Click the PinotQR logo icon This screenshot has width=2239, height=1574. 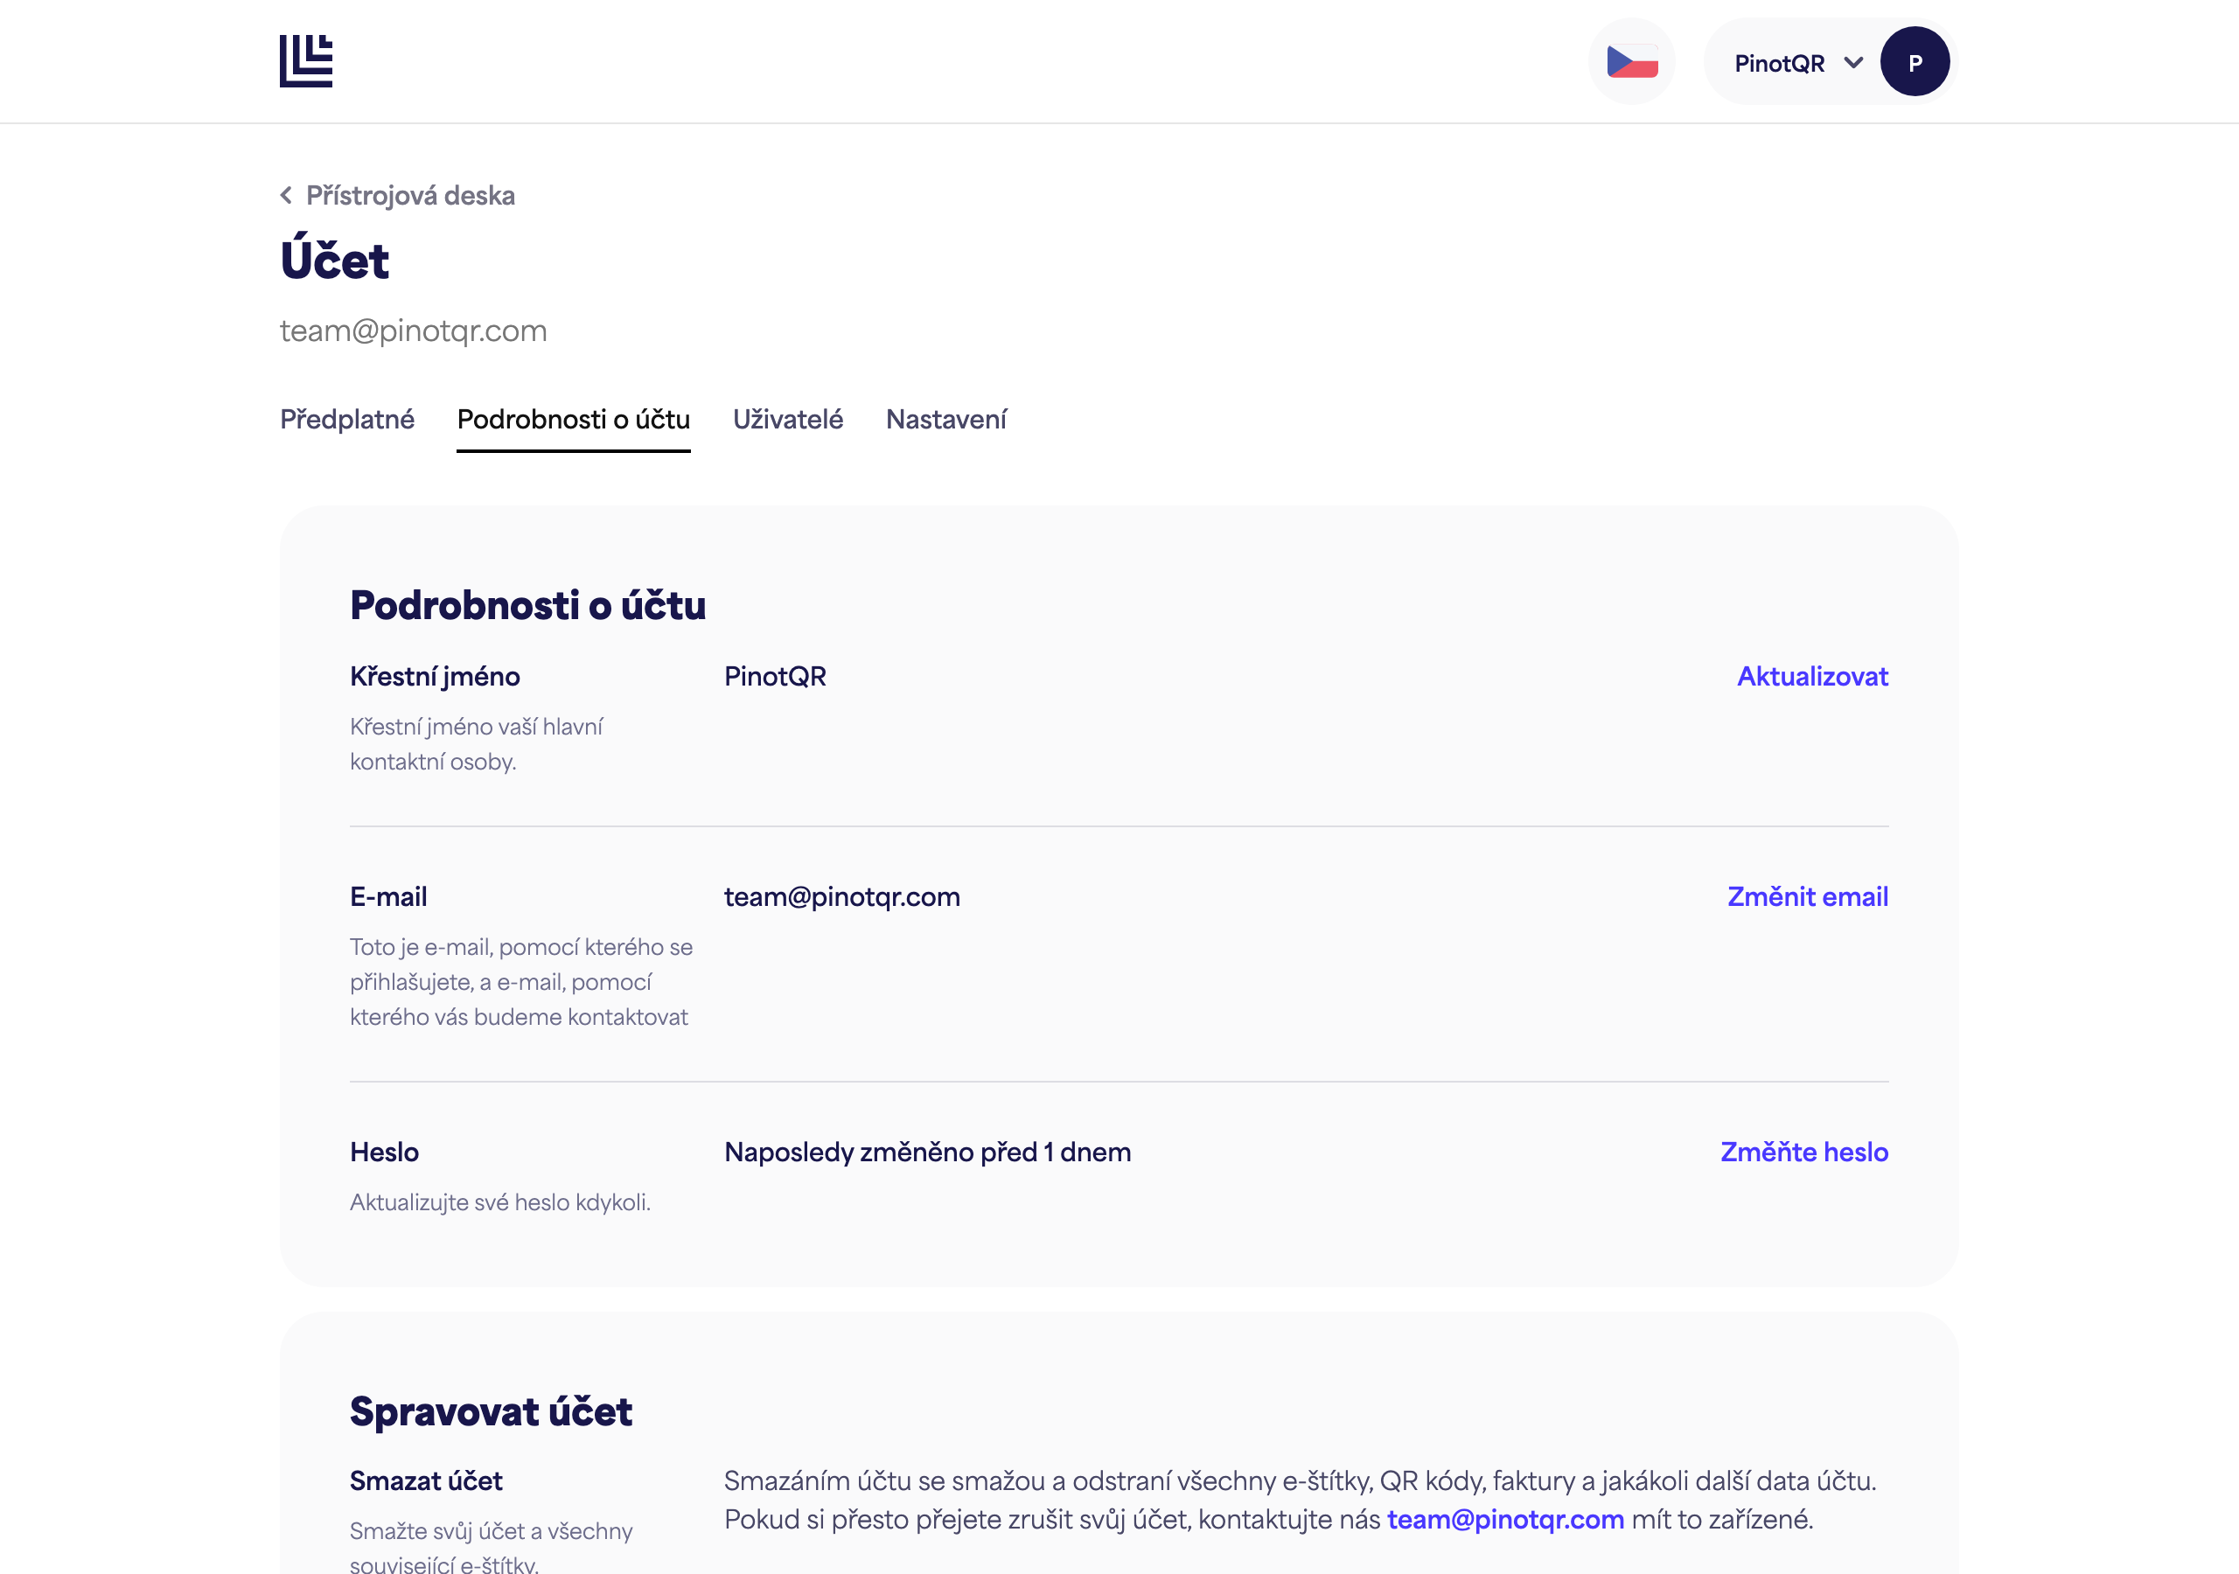(x=306, y=61)
